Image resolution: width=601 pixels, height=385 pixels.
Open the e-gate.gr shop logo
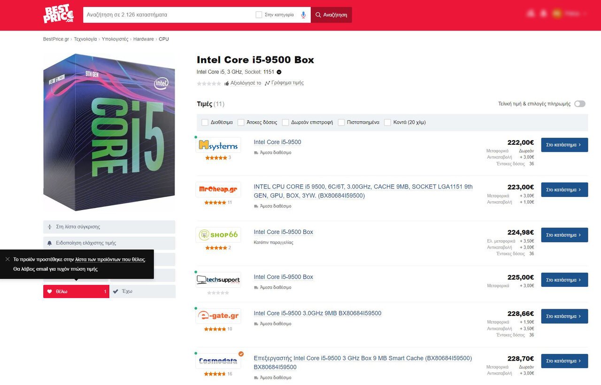[x=218, y=316]
